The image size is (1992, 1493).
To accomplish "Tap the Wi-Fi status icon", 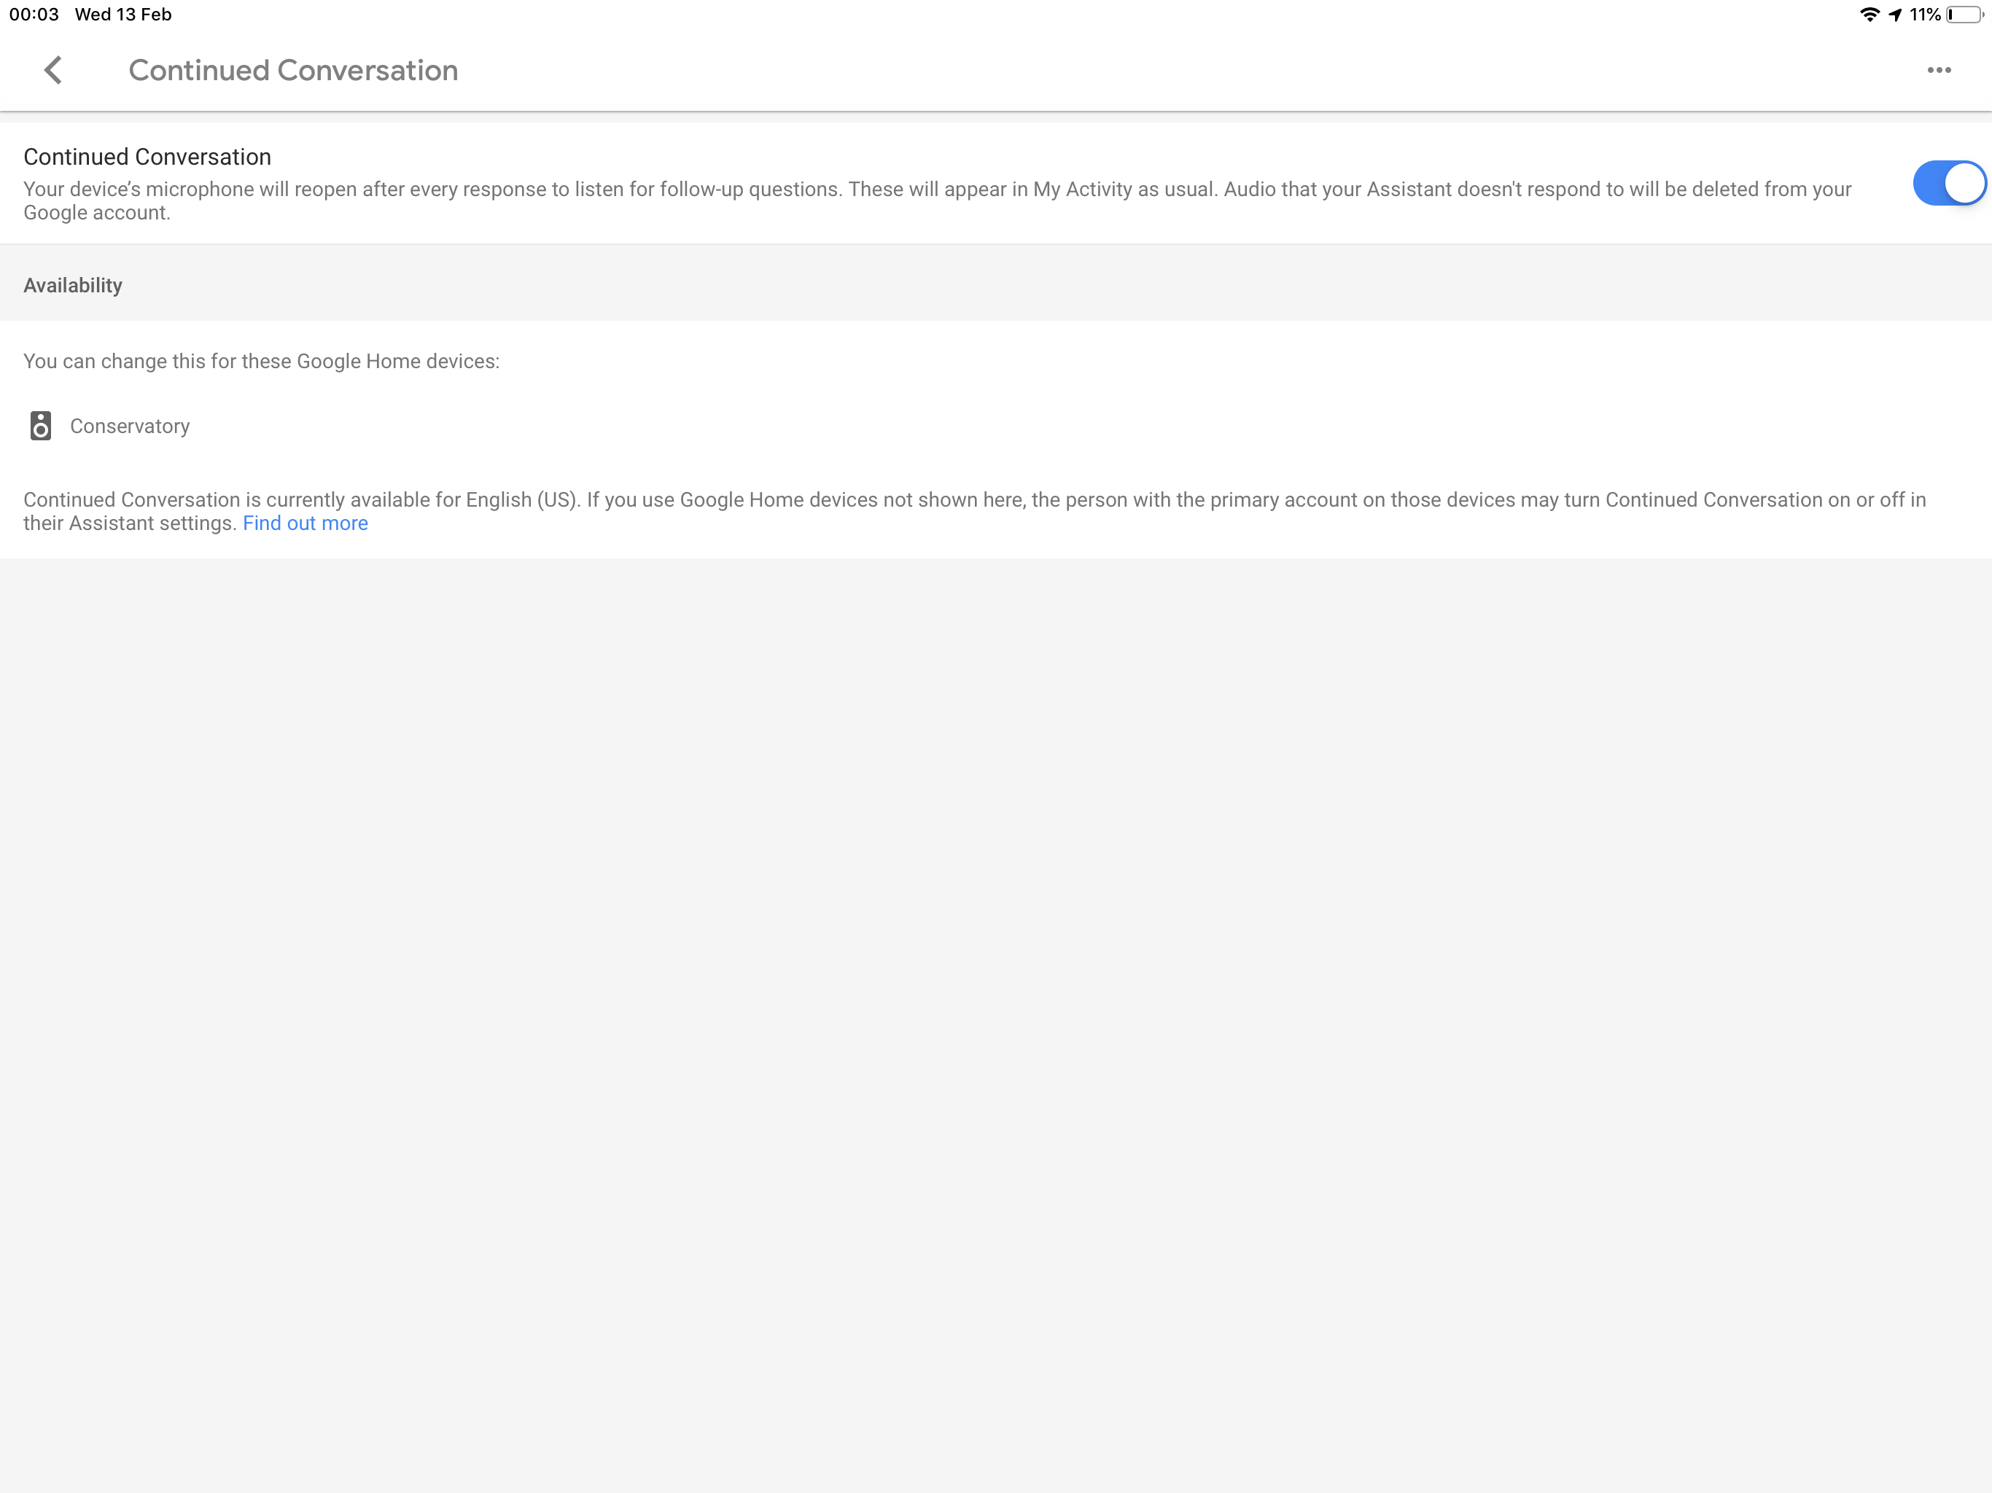I will point(1869,15).
